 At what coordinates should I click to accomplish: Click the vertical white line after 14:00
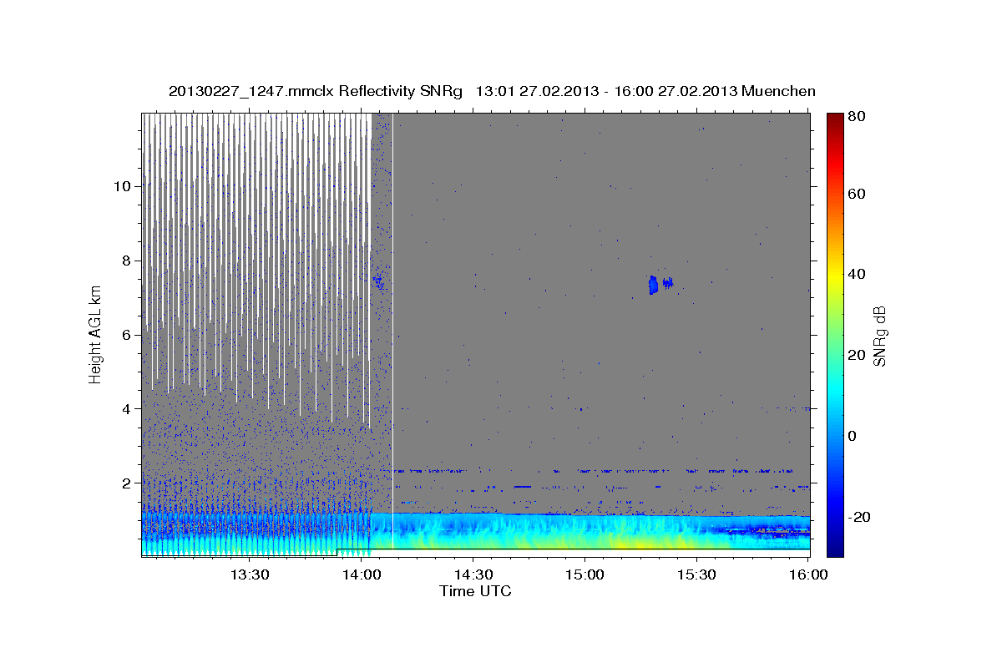tap(392, 331)
